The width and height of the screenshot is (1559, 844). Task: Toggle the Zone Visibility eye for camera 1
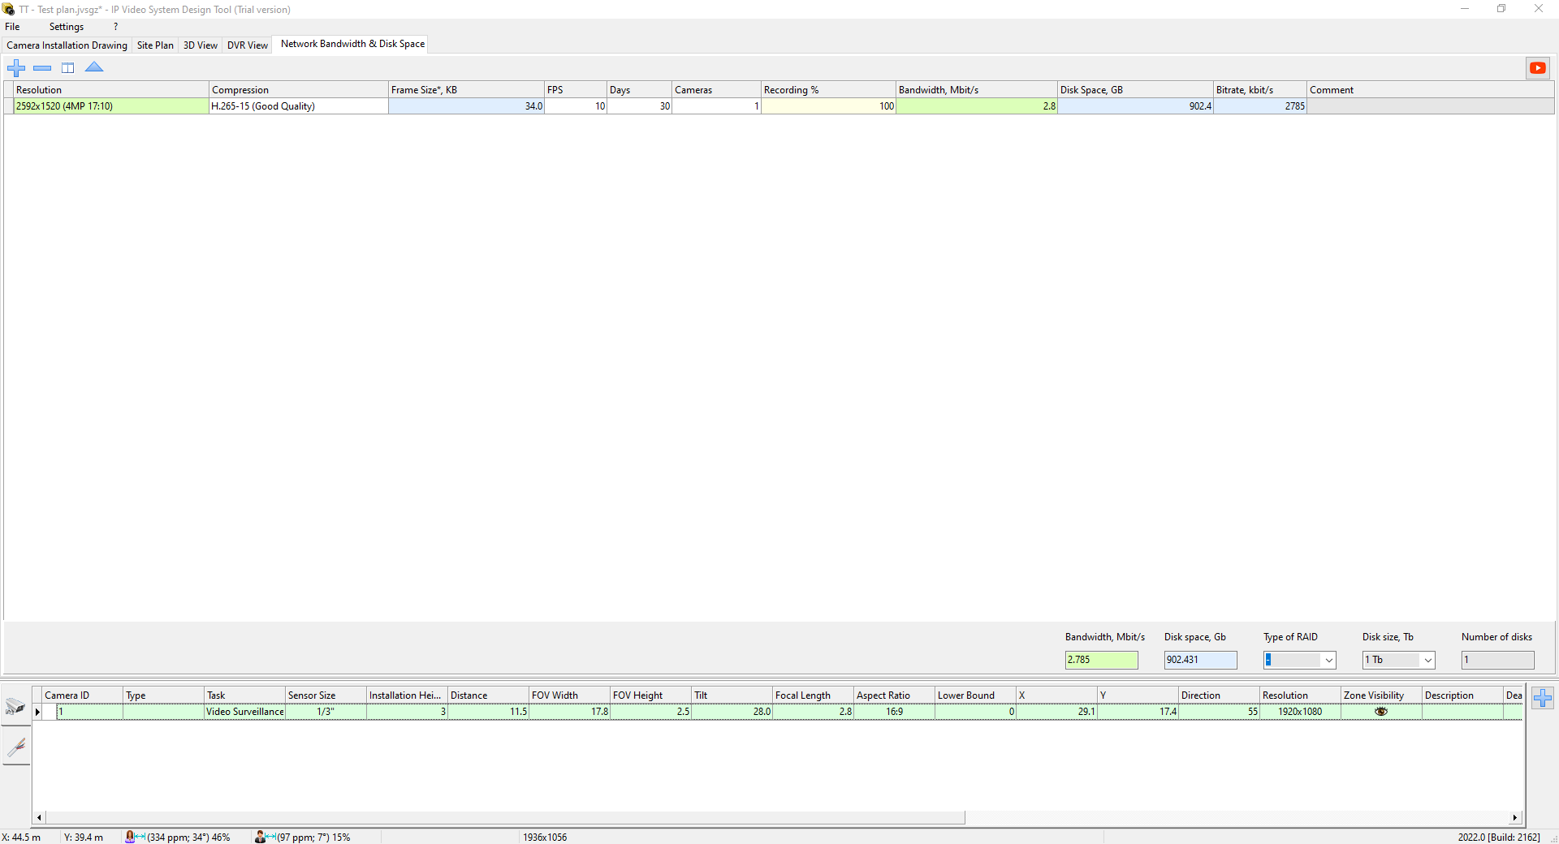(1380, 712)
